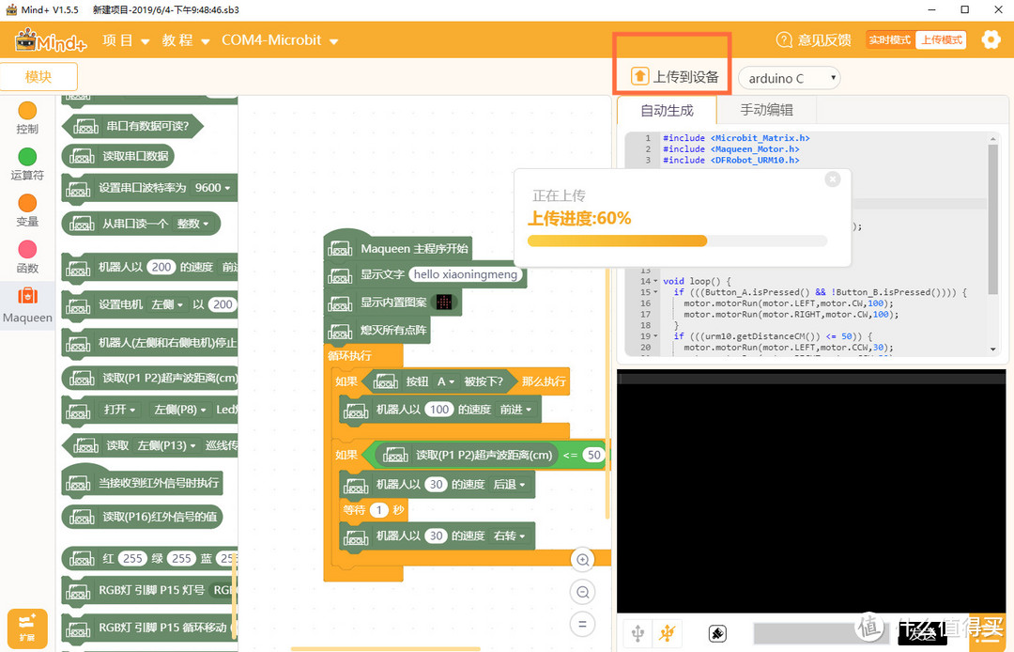Click the 上传到设备 upload arrow icon
This screenshot has width=1014, height=652.
point(639,76)
